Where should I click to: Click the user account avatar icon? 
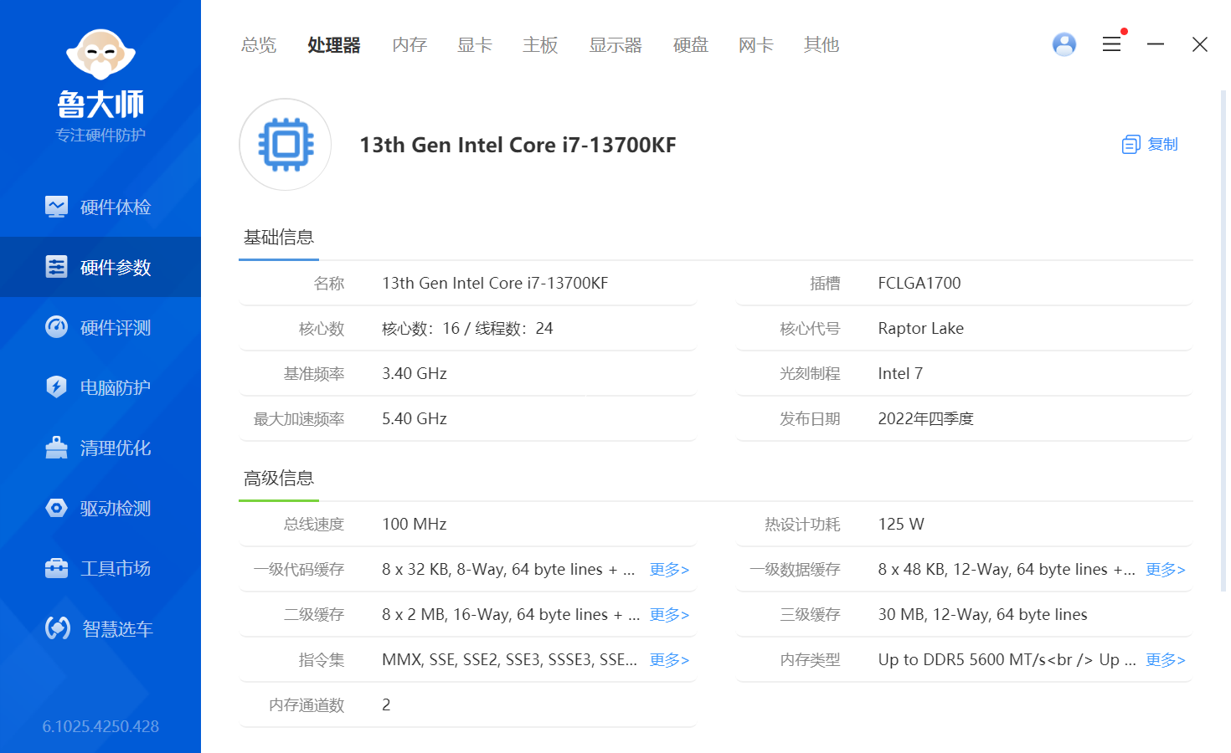1064,44
